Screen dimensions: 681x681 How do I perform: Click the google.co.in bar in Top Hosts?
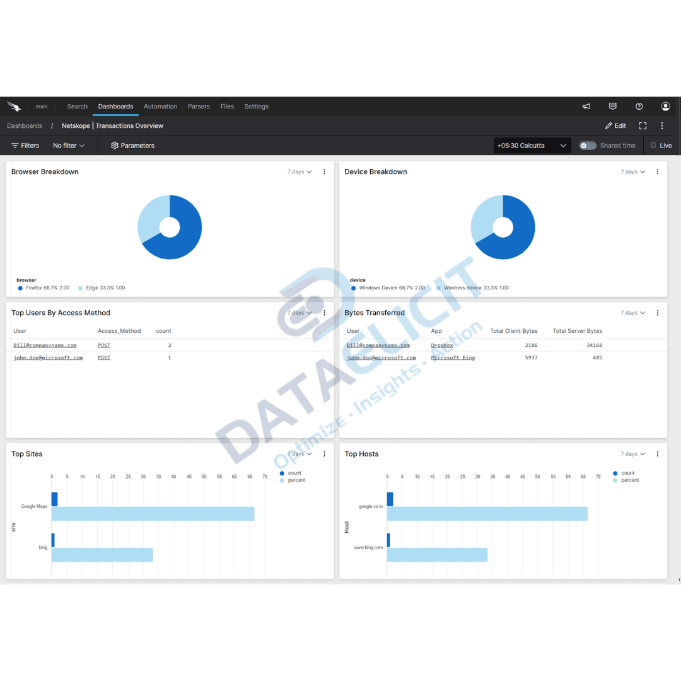(x=486, y=513)
